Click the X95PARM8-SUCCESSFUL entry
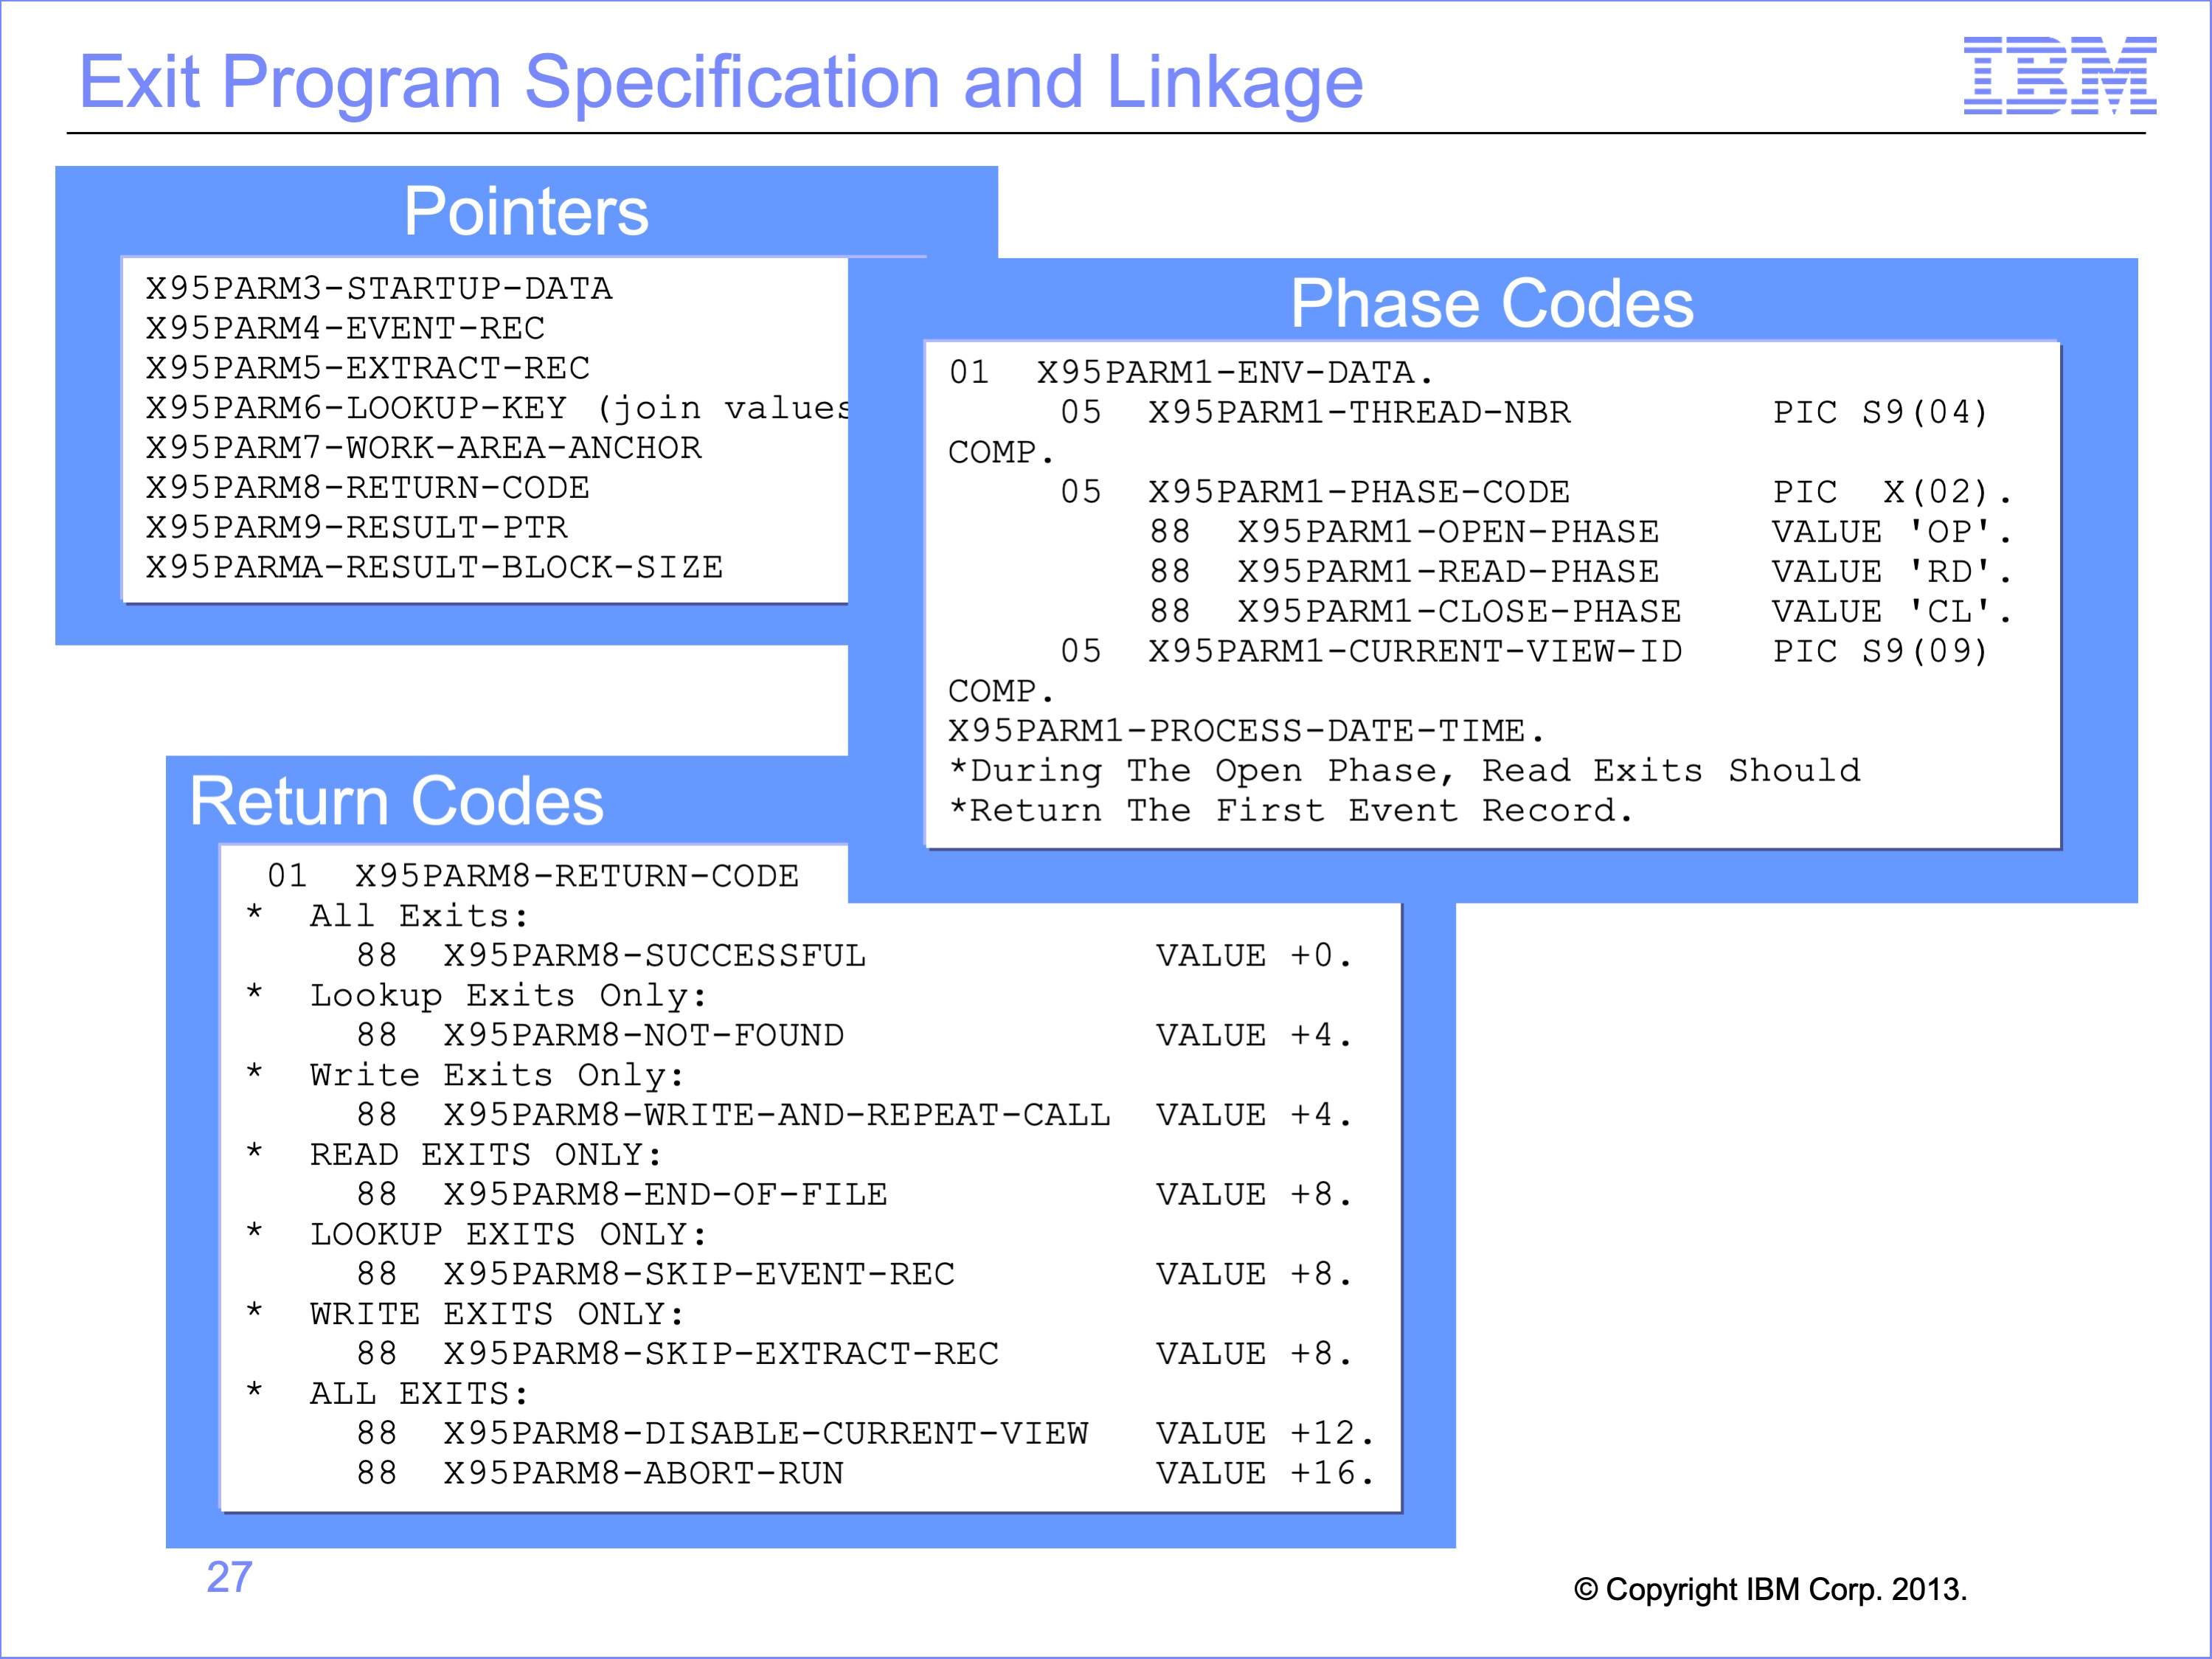The width and height of the screenshot is (2212, 1659). [655, 956]
